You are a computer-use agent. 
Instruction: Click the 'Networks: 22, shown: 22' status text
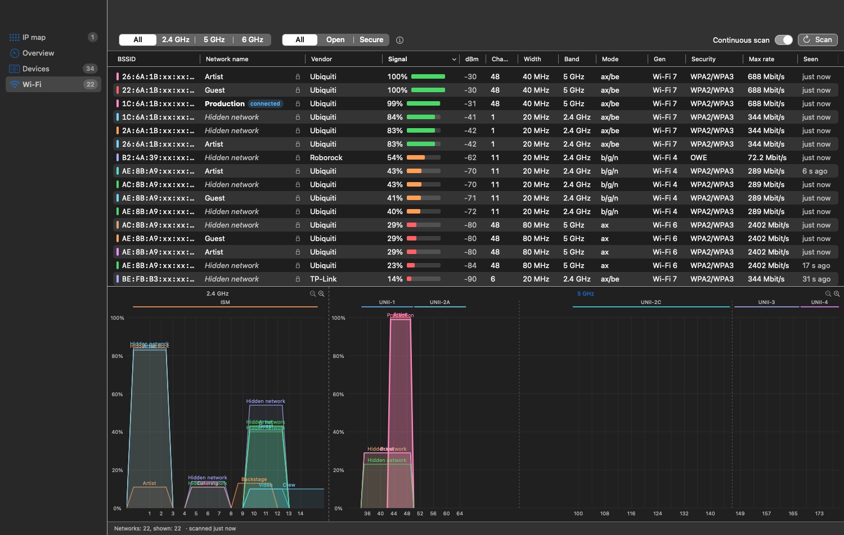(147, 528)
